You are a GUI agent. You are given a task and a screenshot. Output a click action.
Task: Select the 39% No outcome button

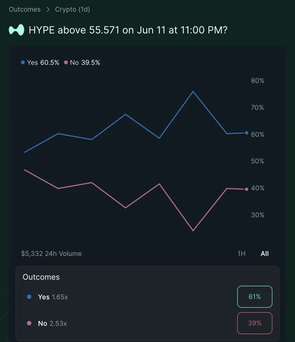click(x=255, y=323)
